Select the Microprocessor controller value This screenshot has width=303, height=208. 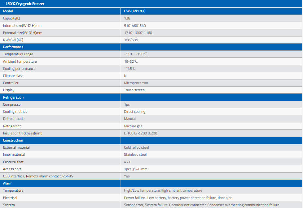(136, 83)
